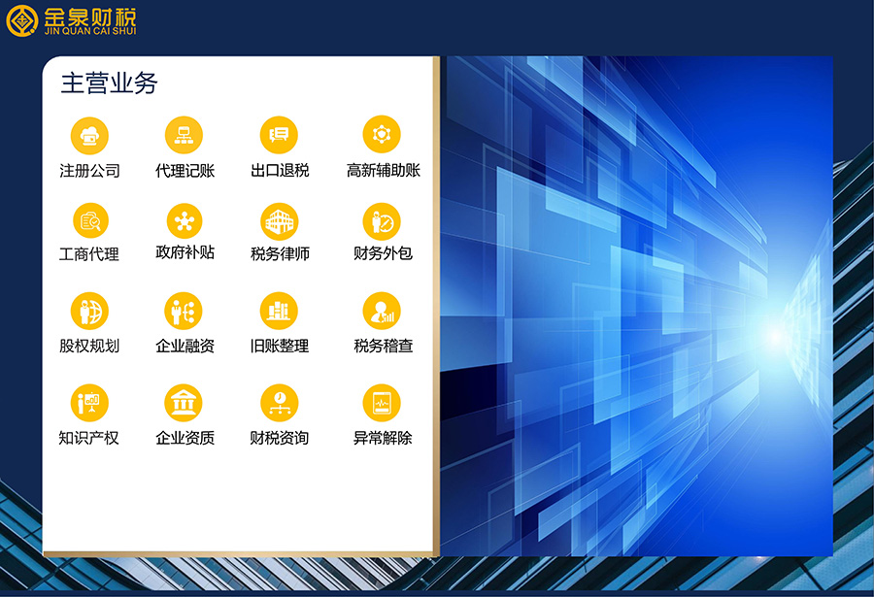Click the 财税咨询 text label
Viewport: 874px width, 597px height.
click(280, 438)
